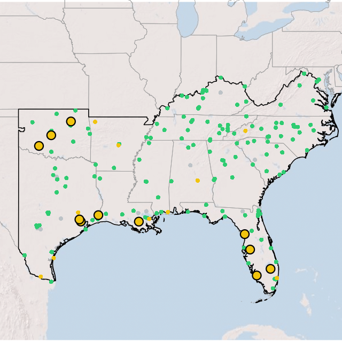Click large yellow marker near the Texas–Louisiana border
The image size is (342, 342).
click(x=98, y=215)
